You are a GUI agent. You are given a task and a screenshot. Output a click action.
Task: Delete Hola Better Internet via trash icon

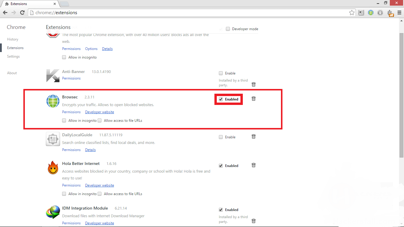(253, 165)
